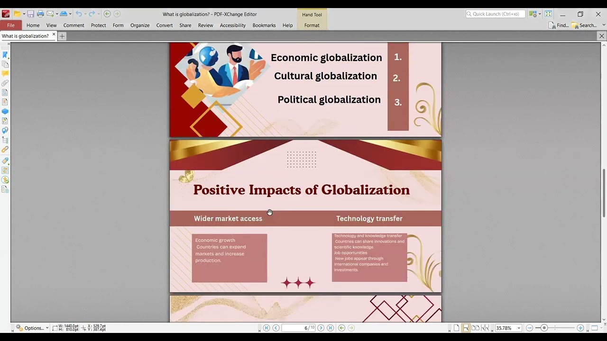Expand the email send dropdown arrow
This screenshot has width=607, height=341.
(56, 14)
